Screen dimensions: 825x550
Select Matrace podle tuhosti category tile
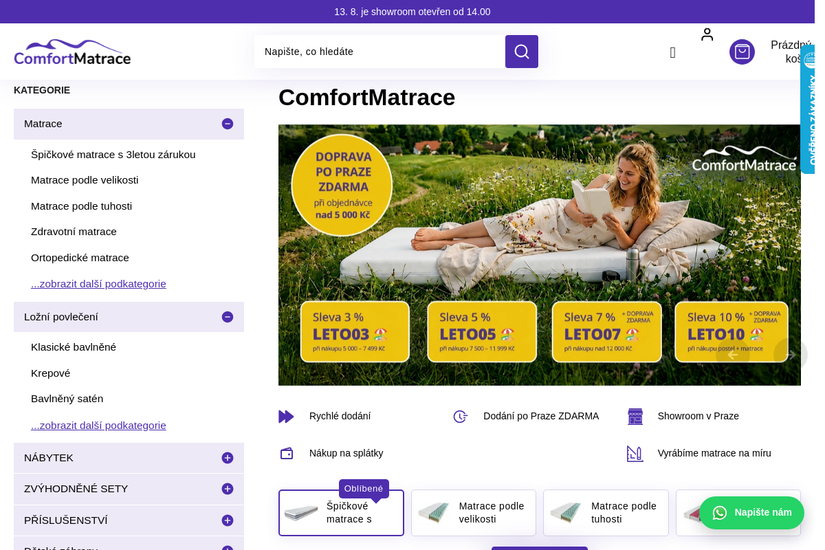(606, 513)
